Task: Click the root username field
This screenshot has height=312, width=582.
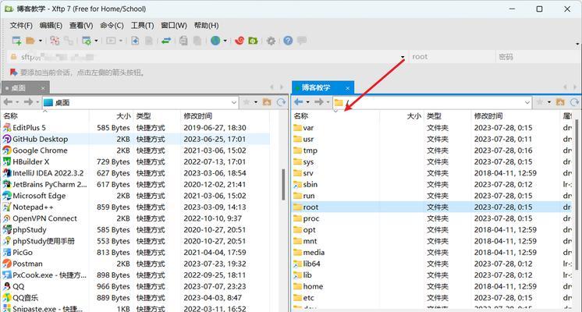Action: click(x=452, y=57)
